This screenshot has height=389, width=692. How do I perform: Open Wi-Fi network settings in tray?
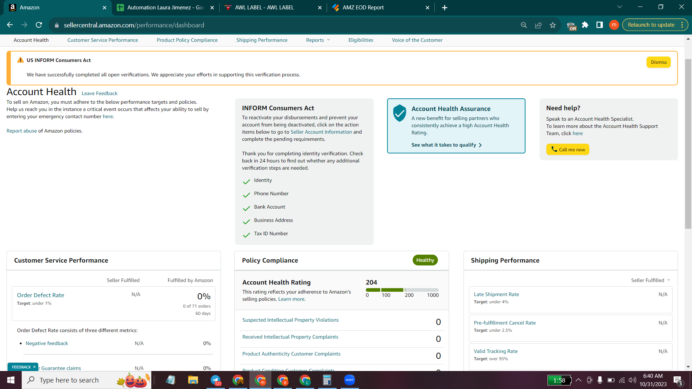coord(622,380)
